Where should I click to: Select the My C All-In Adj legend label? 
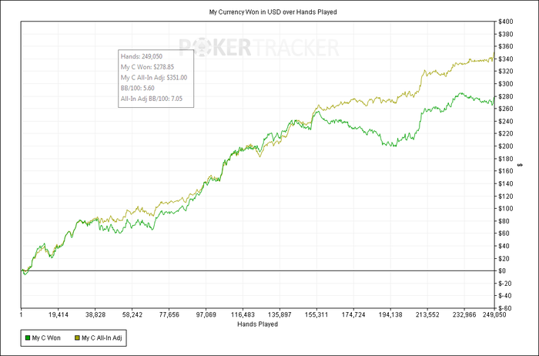[102, 338]
